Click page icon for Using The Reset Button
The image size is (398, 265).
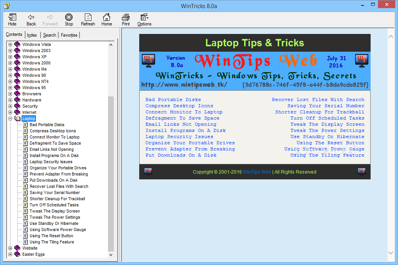pos(25,236)
